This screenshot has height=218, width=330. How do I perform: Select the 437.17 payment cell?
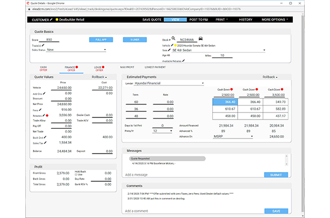pos(275,116)
